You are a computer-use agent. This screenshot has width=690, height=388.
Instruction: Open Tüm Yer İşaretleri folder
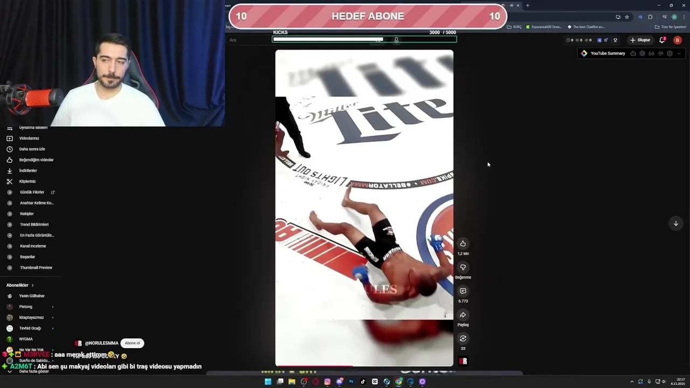pos(671,27)
